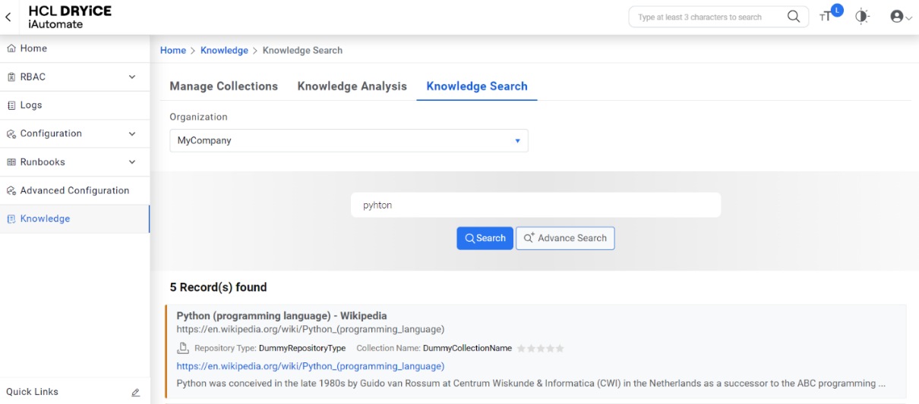Image resolution: width=919 pixels, height=404 pixels.
Task: Click the knowledge search field containing pyhton
Action: (x=535, y=205)
